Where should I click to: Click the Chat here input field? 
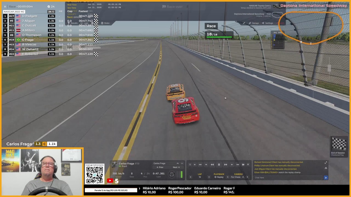tap(288, 178)
